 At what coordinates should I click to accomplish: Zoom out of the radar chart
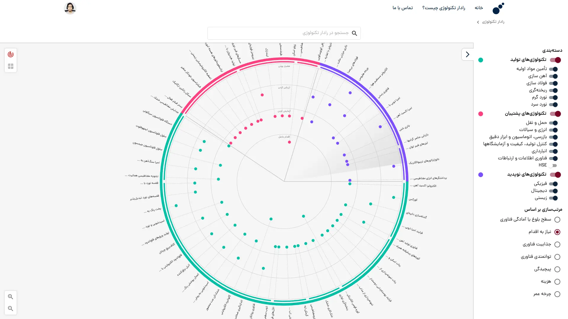click(x=11, y=308)
